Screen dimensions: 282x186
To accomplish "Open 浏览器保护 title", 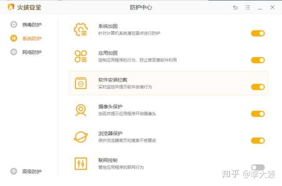I will pyautogui.click(x=110, y=134).
